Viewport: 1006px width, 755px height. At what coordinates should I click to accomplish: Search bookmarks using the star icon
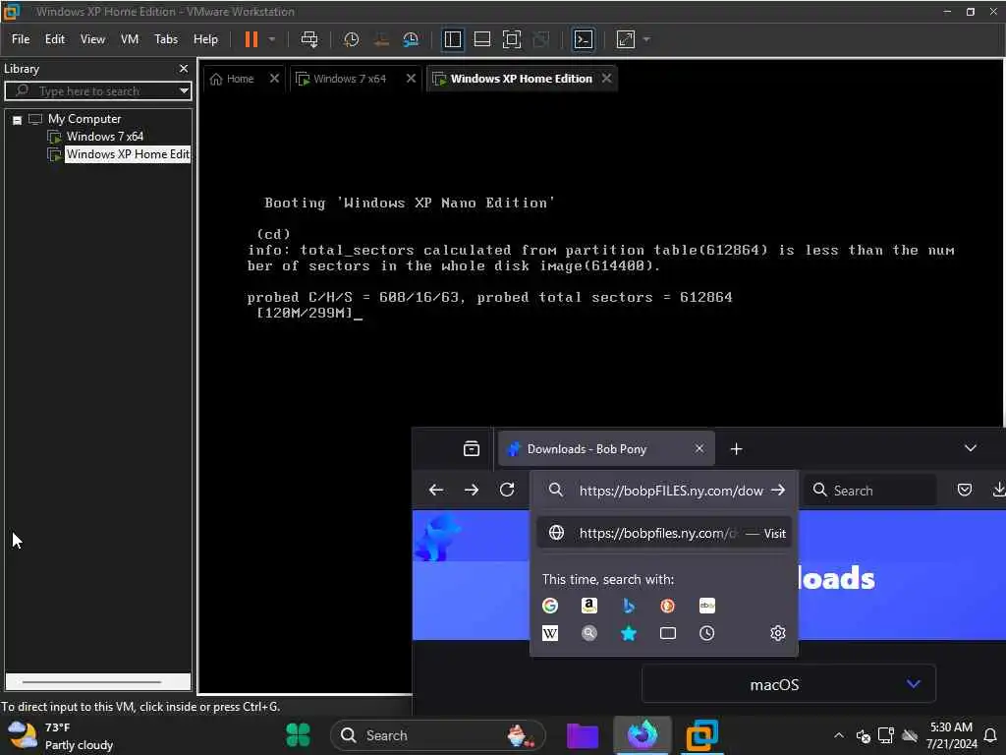coord(629,634)
